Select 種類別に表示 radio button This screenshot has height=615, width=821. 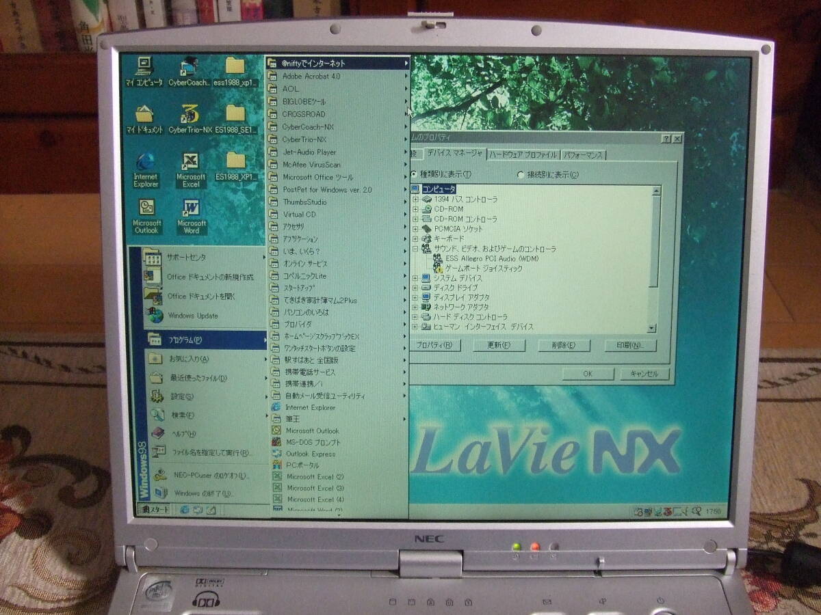[413, 175]
